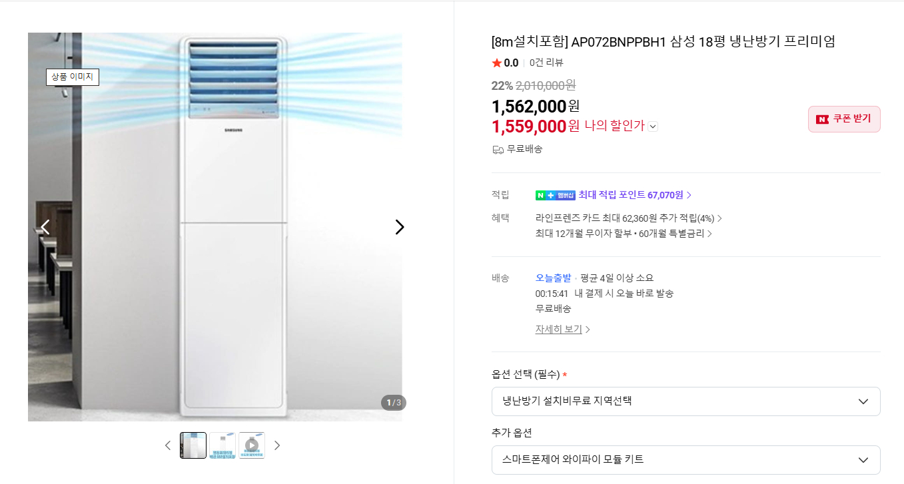This screenshot has height=484, width=904.
Task: Open 라인프렌즈 카드 추가 적립 details
Action: (626, 218)
